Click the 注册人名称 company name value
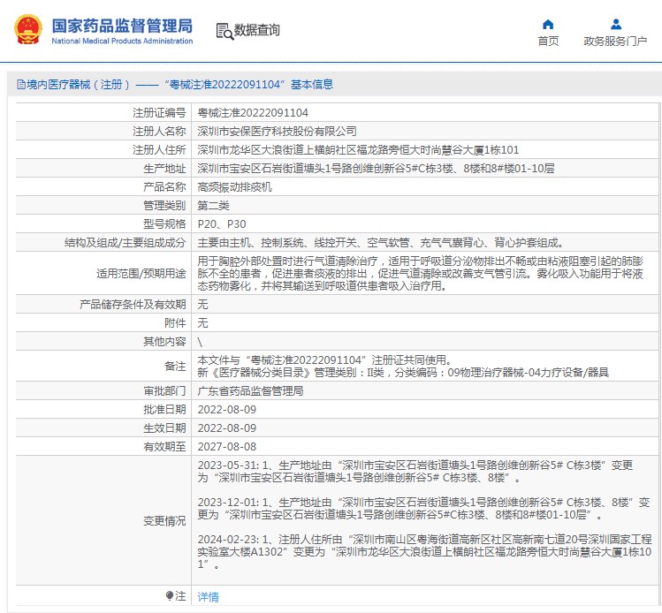The height and width of the screenshot is (613, 662). [x=277, y=132]
